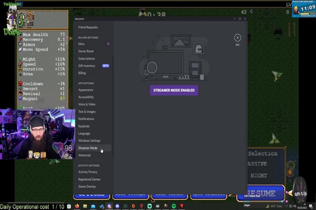316x210 pixels.
Task: Open the second Discord taskbar icon
Action: click(117, 206)
